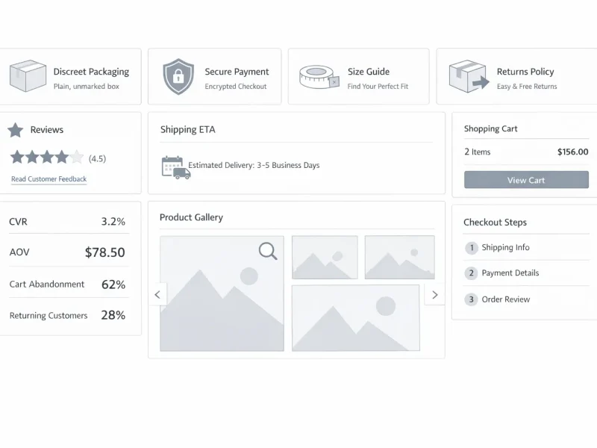Viewport: 597px width, 448px height.
Task: Go to previous gallery image with left chevron
Action: [x=157, y=294]
